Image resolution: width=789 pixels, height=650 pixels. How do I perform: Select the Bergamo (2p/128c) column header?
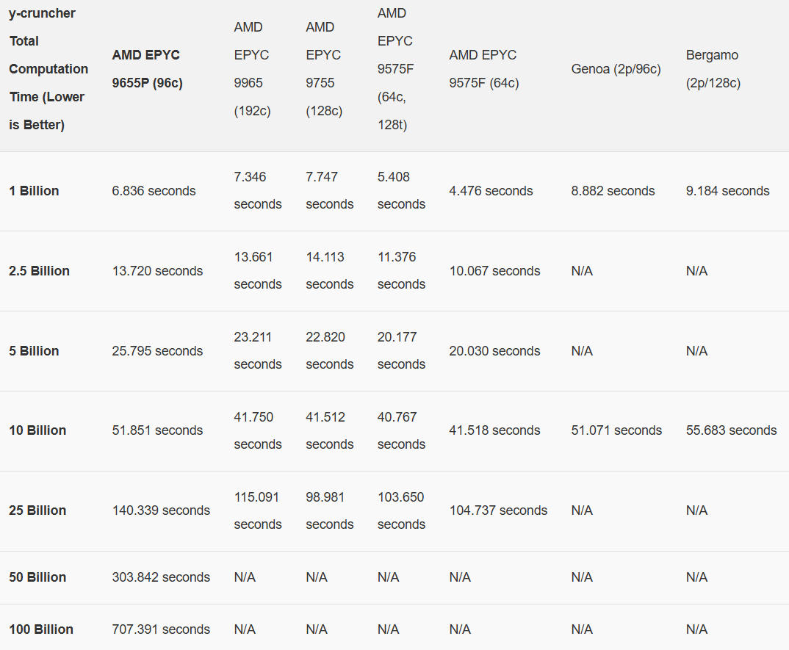point(713,69)
